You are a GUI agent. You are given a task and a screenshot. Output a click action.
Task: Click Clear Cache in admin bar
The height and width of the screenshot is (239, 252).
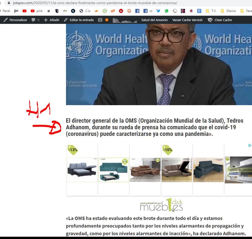click(x=220, y=20)
